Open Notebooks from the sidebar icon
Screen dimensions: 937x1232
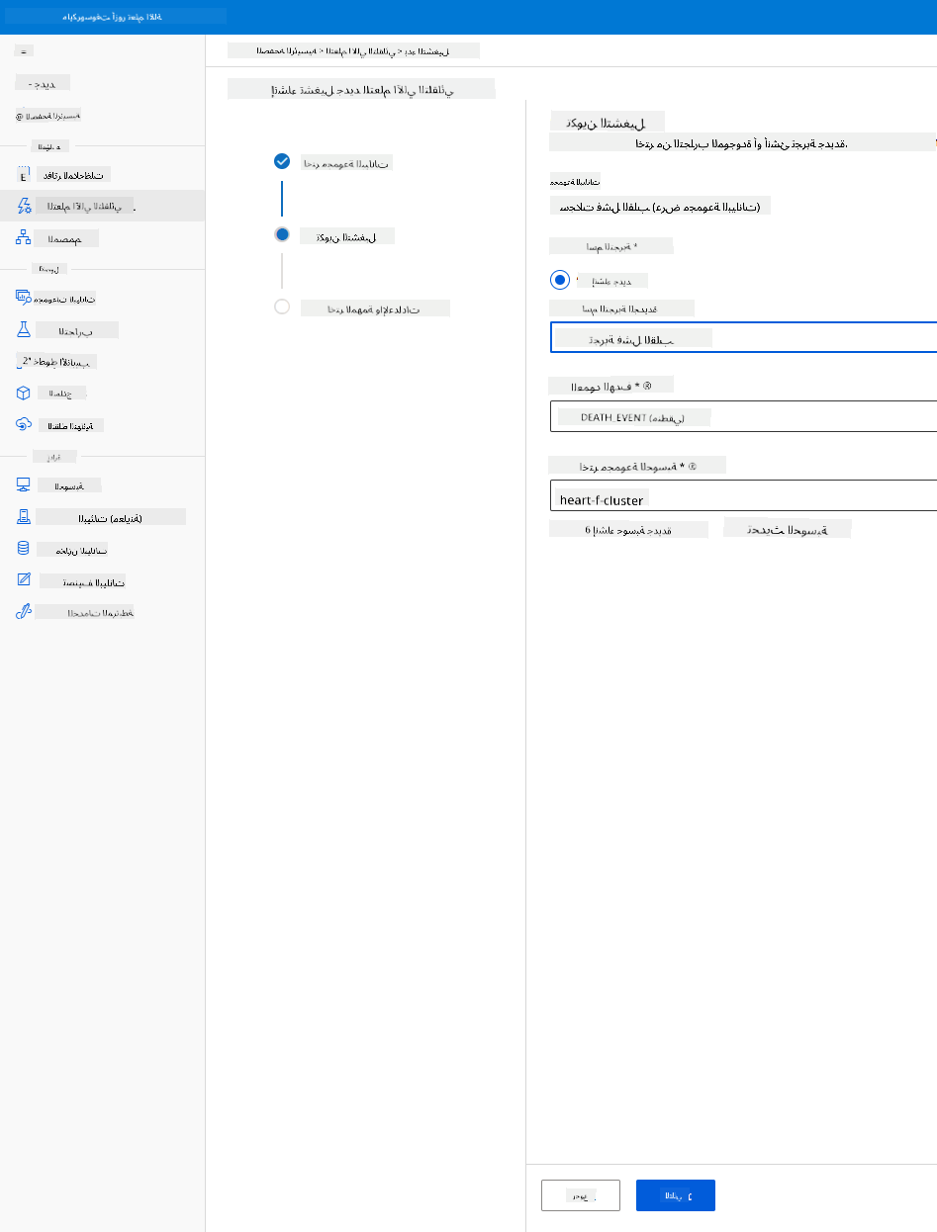pos(25,175)
